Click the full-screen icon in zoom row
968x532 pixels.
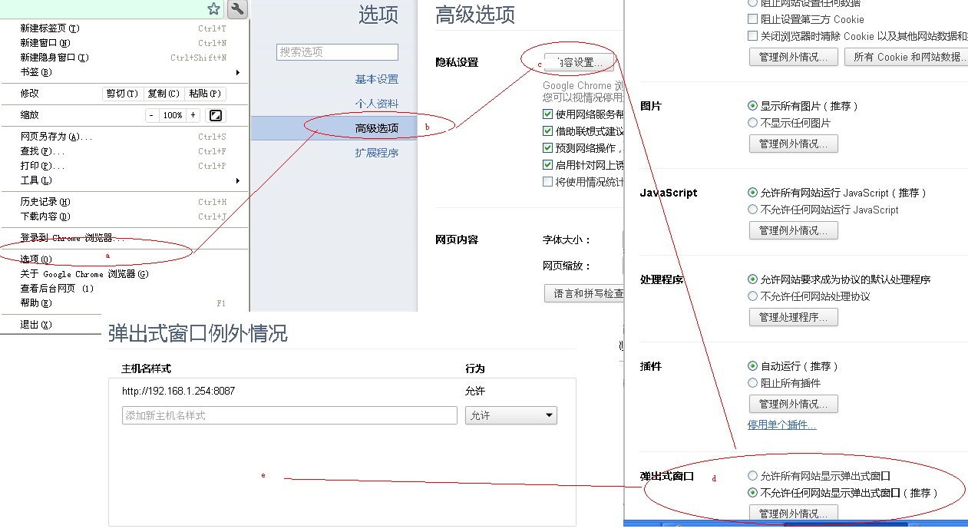(216, 115)
